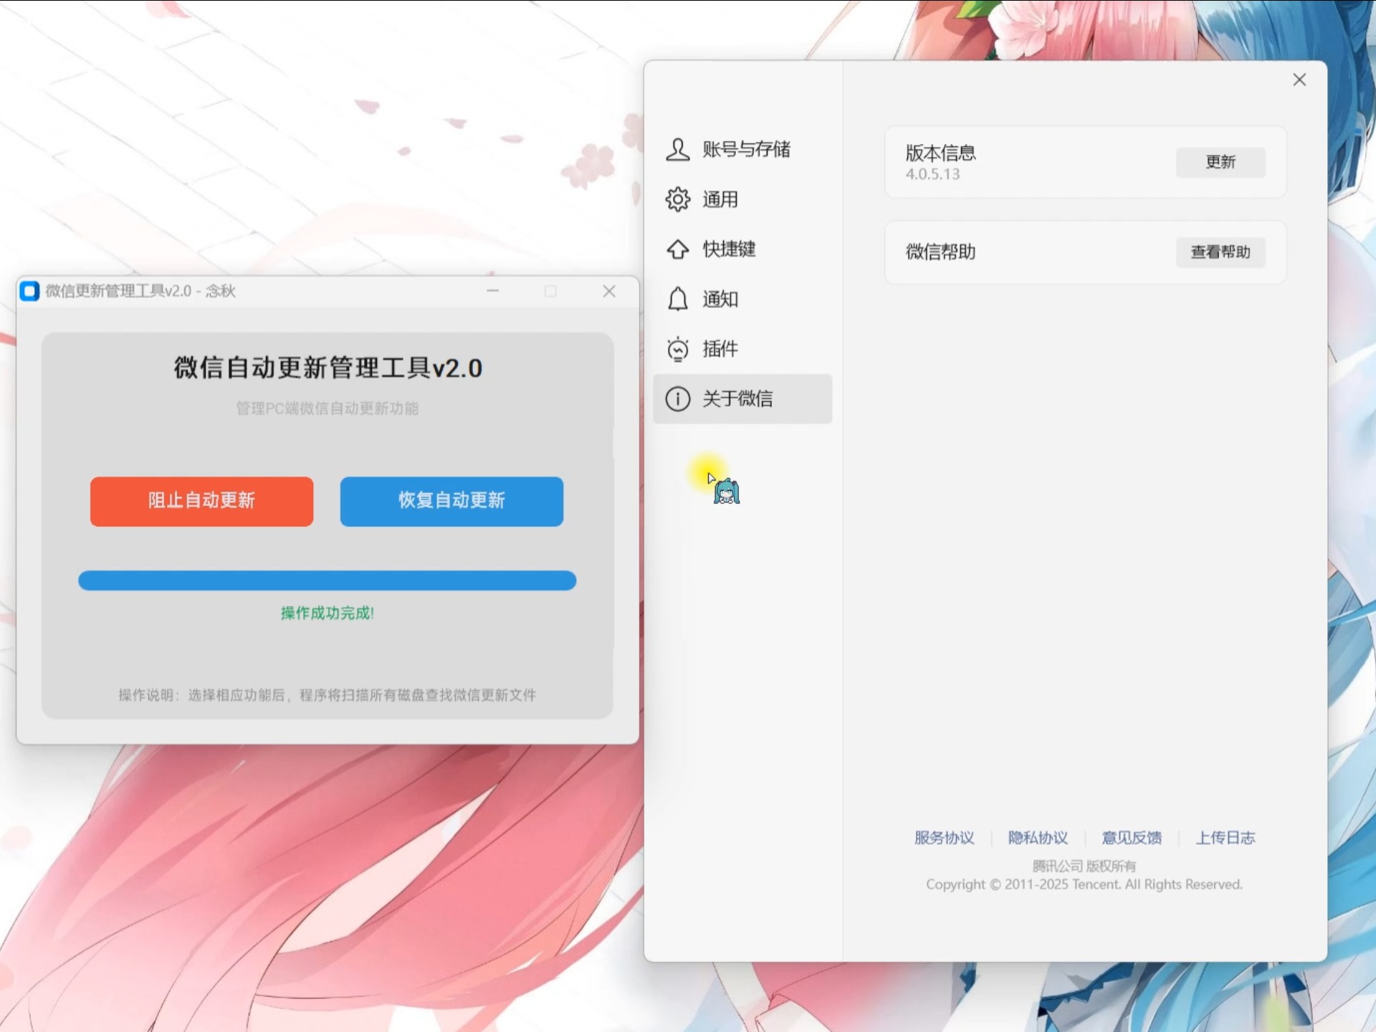Click the 腾讯公司 版权所有 text

(x=1084, y=866)
